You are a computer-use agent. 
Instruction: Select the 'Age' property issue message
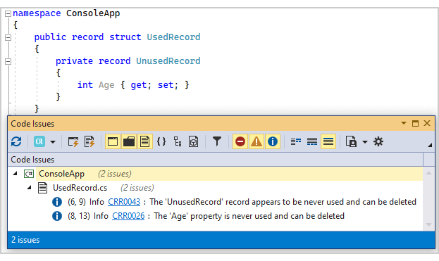[249, 216]
